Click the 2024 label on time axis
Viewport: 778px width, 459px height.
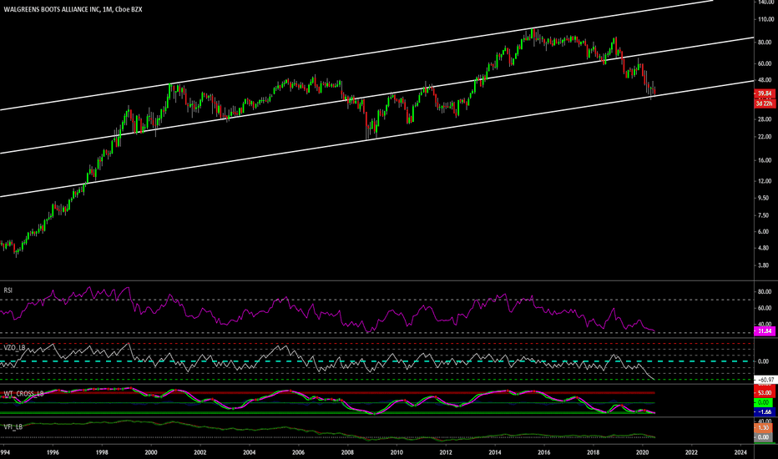(740, 452)
